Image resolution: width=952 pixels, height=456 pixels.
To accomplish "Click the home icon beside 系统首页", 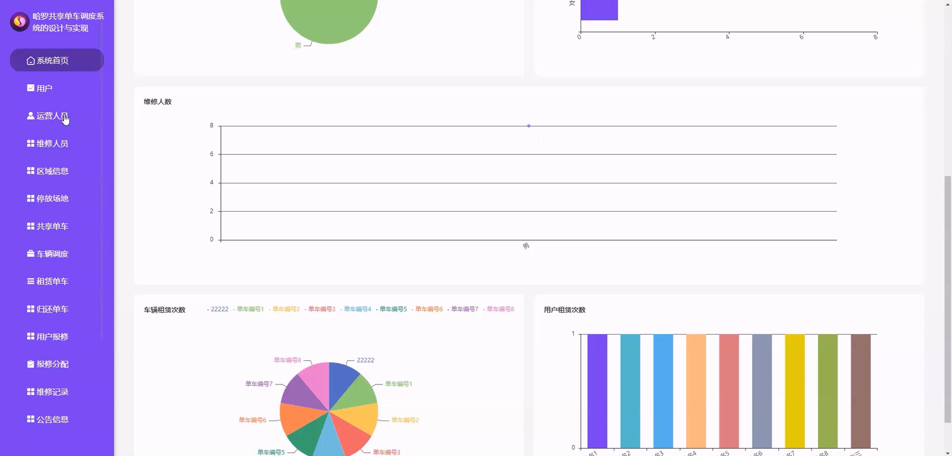I will pos(31,60).
